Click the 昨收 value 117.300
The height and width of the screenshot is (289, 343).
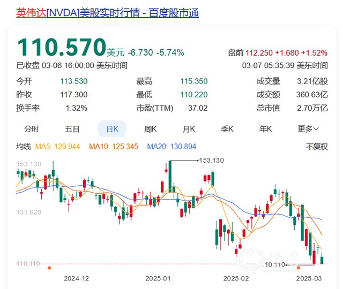[74, 95]
